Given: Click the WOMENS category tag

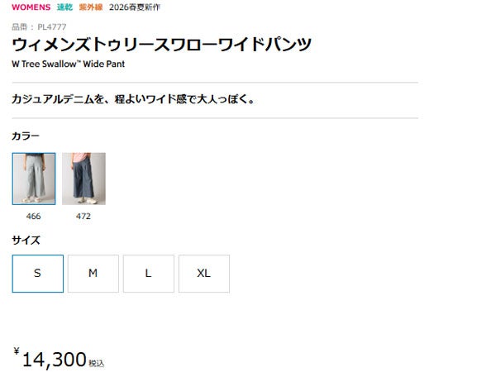Looking at the screenshot, I should pyautogui.click(x=31, y=7).
